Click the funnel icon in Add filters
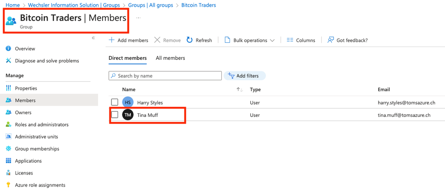This screenshot has height=191, width=445. pyautogui.click(x=231, y=75)
